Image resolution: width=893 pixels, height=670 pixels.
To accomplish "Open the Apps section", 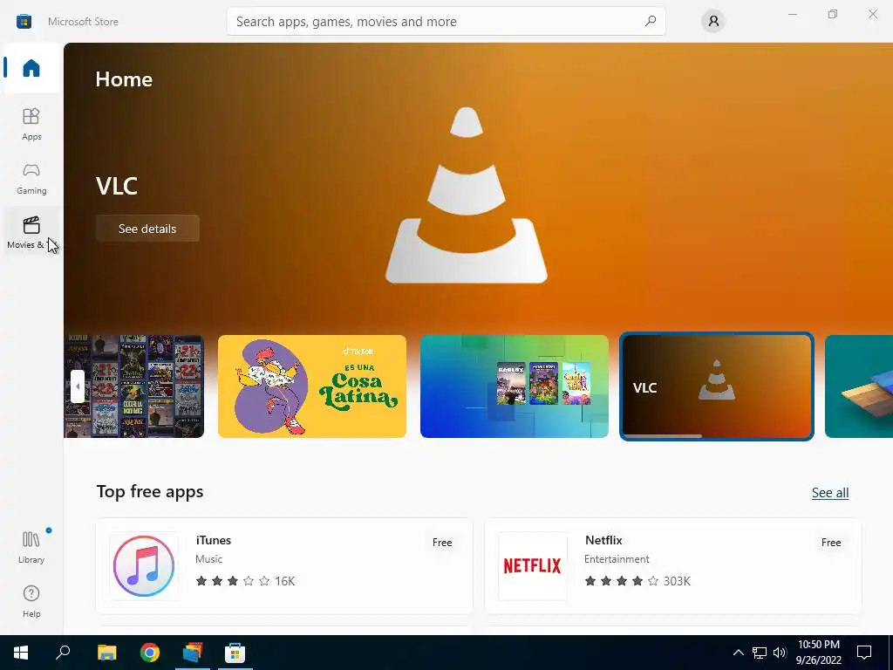I will [31, 124].
